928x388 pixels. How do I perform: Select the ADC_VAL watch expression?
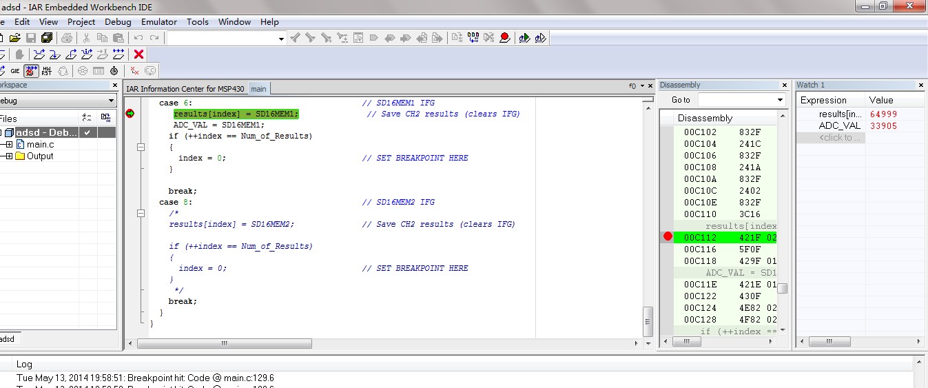(x=840, y=125)
